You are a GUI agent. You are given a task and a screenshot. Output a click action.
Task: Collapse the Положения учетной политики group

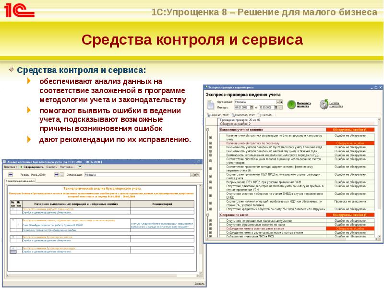(x=208, y=130)
